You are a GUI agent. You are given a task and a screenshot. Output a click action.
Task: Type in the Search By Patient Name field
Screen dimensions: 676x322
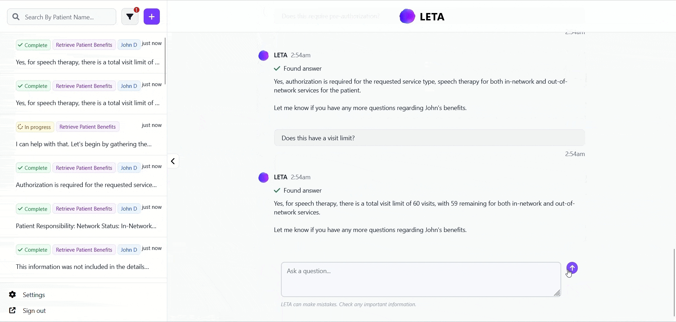(67, 17)
